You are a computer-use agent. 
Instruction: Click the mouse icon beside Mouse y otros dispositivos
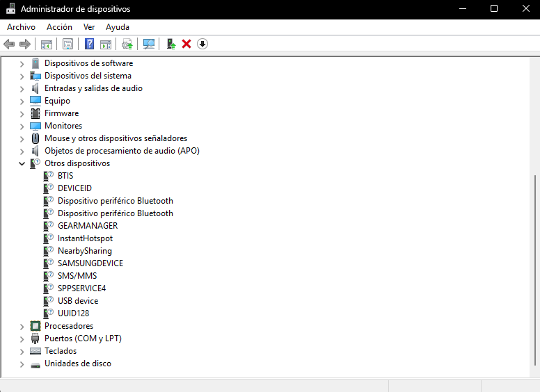coord(35,138)
